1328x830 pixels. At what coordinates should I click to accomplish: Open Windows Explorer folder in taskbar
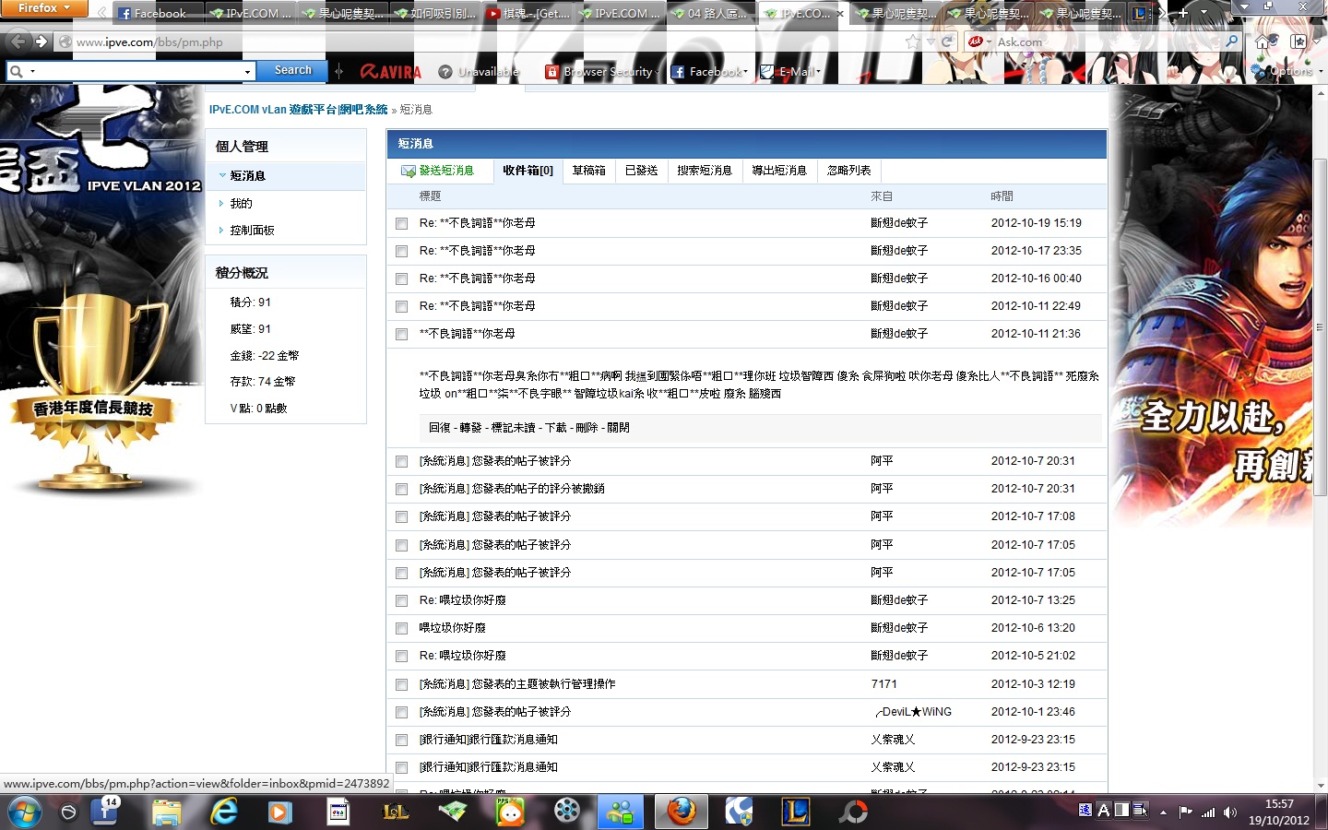coord(167,812)
